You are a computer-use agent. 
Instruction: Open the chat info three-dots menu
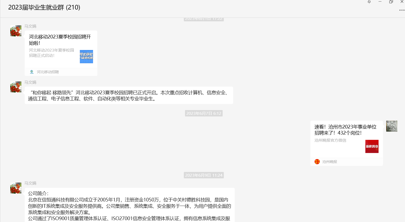coord(402,10)
